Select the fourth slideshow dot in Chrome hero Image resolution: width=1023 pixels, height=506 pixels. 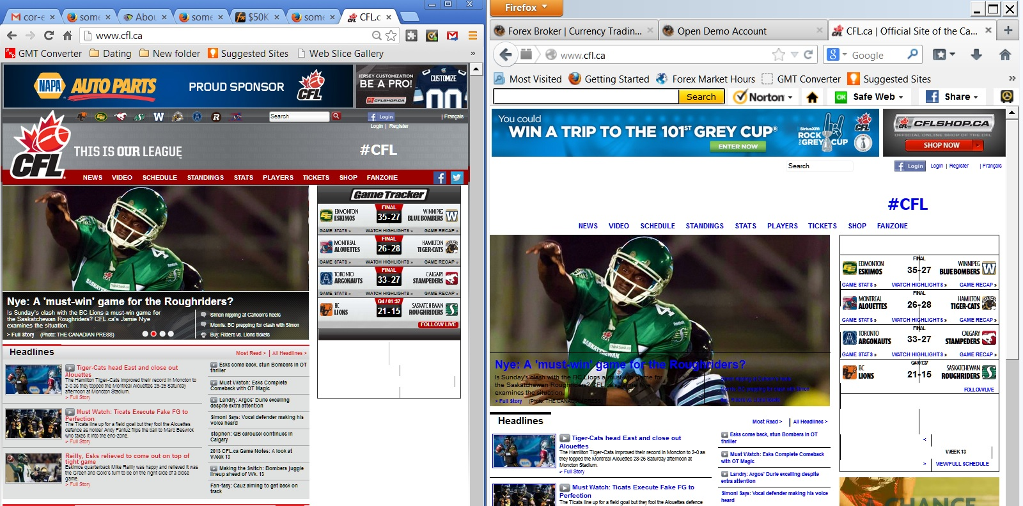point(171,334)
